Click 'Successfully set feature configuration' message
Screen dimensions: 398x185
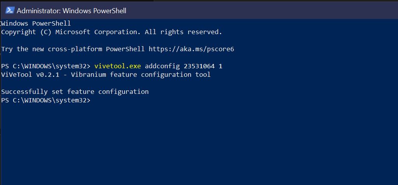point(75,92)
